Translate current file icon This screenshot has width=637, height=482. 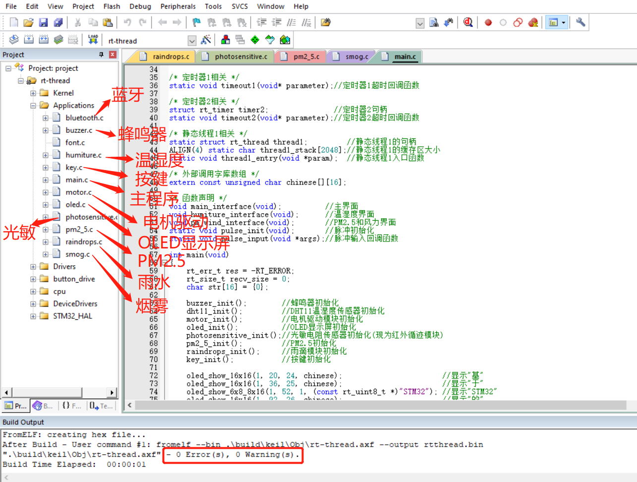(14, 40)
